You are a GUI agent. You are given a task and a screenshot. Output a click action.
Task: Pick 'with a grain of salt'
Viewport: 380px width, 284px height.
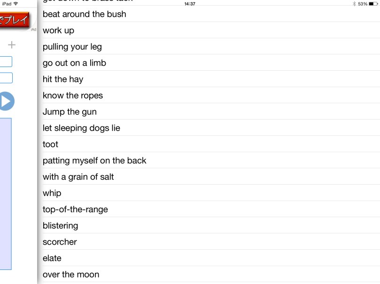click(78, 177)
